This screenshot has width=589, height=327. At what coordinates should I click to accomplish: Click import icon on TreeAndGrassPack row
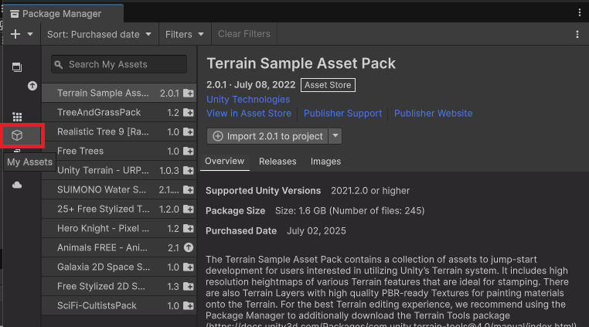[x=189, y=112]
